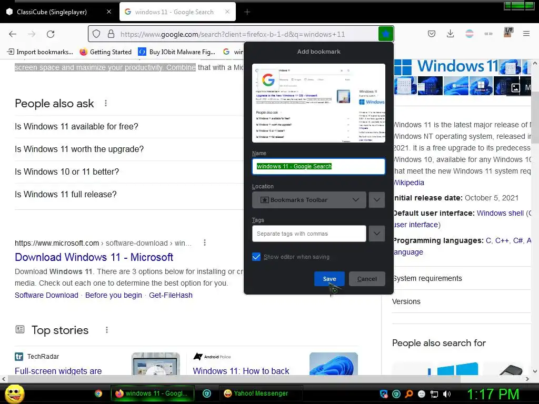Expand the tags list arrow beside Tags field

point(377,234)
